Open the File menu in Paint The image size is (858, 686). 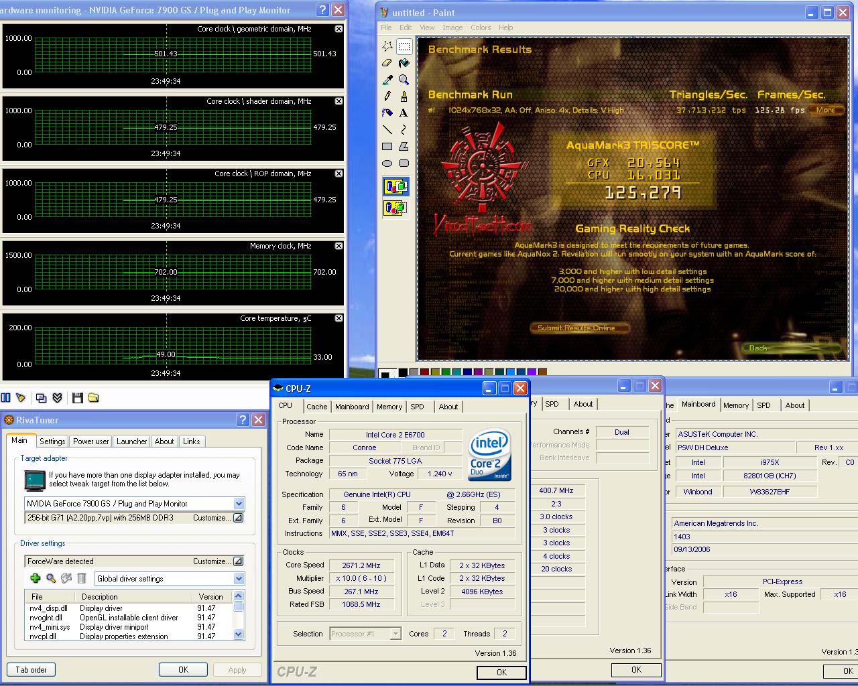pos(386,27)
